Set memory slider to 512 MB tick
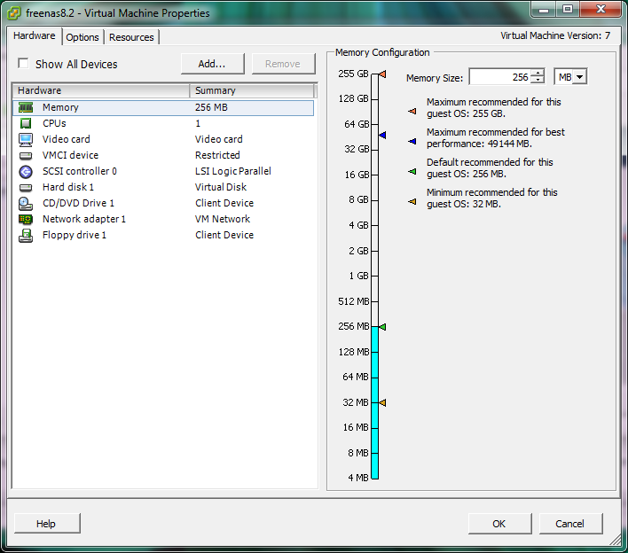The height and width of the screenshot is (553, 628). coord(375,301)
